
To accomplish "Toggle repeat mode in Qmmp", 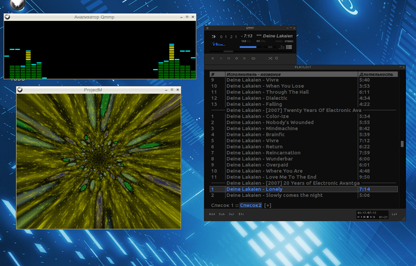I will click(276, 58).
